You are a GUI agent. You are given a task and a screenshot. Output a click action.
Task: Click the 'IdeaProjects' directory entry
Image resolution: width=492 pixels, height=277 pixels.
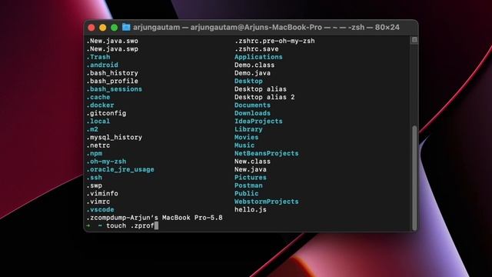pos(258,122)
